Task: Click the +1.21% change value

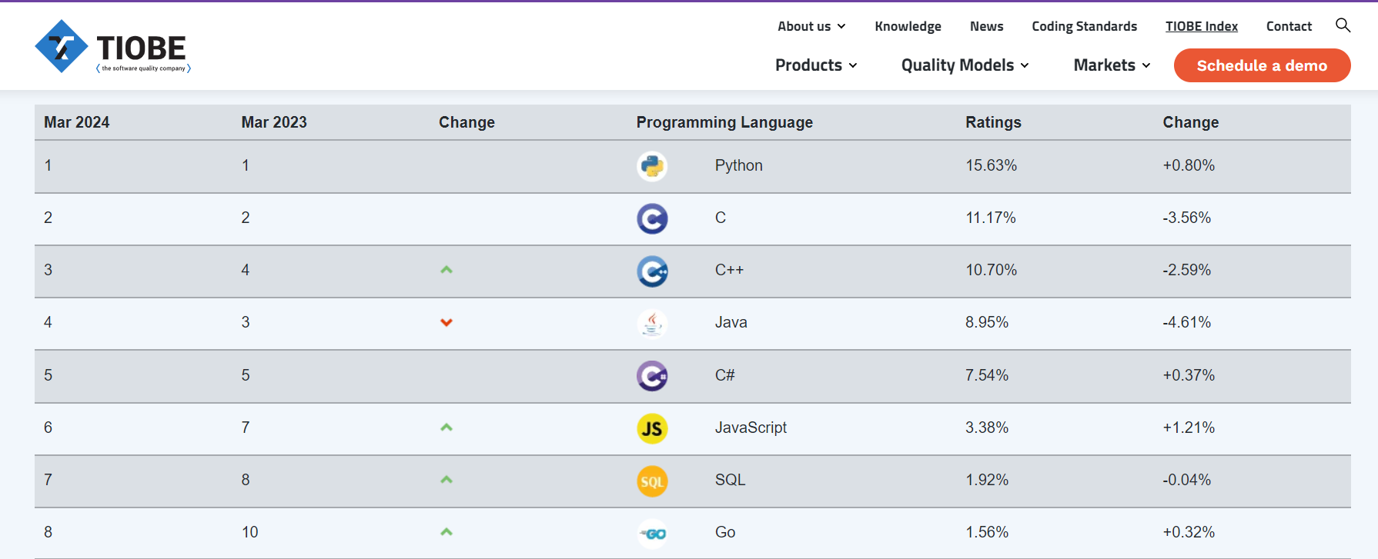Action: coord(1189,428)
